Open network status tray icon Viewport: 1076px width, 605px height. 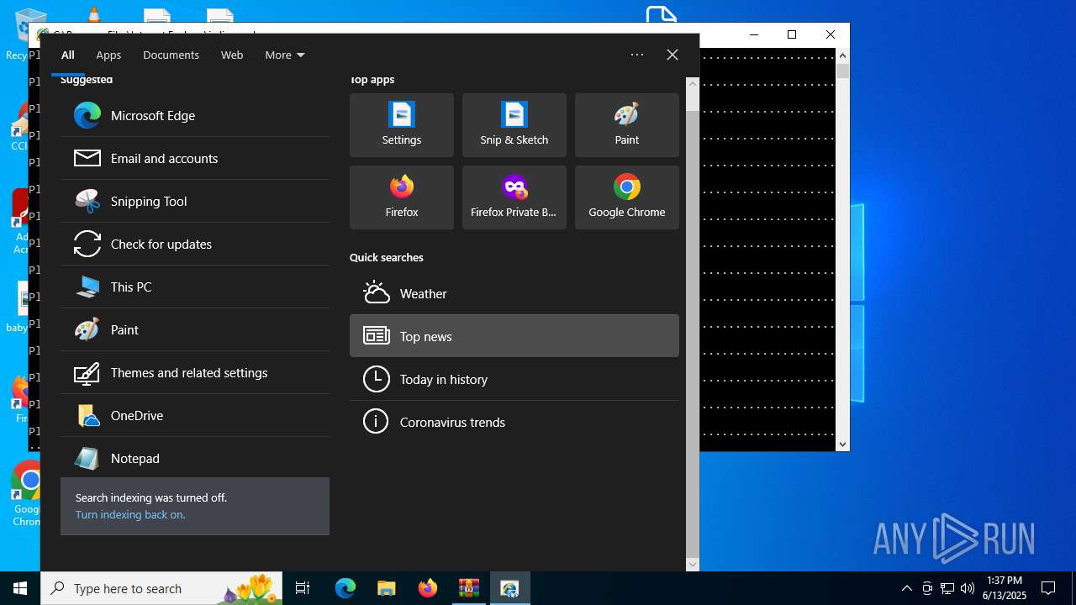pyautogui.click(x=947, y=588)
